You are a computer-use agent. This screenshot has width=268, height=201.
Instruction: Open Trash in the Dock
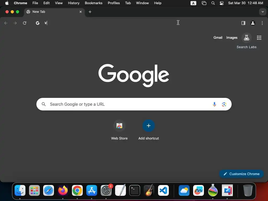pos(248,191)
